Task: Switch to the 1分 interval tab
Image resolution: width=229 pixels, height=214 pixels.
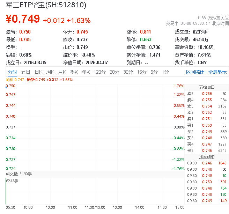Action: (165, 72)
